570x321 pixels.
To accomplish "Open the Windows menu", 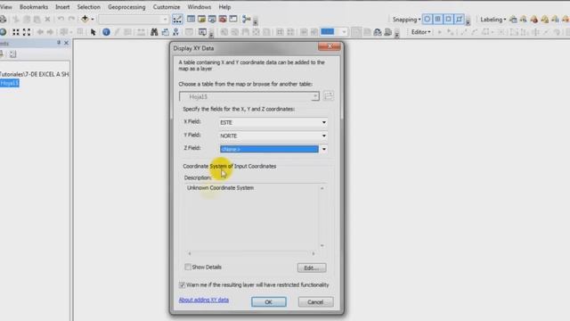I will (x=199, y=7).
